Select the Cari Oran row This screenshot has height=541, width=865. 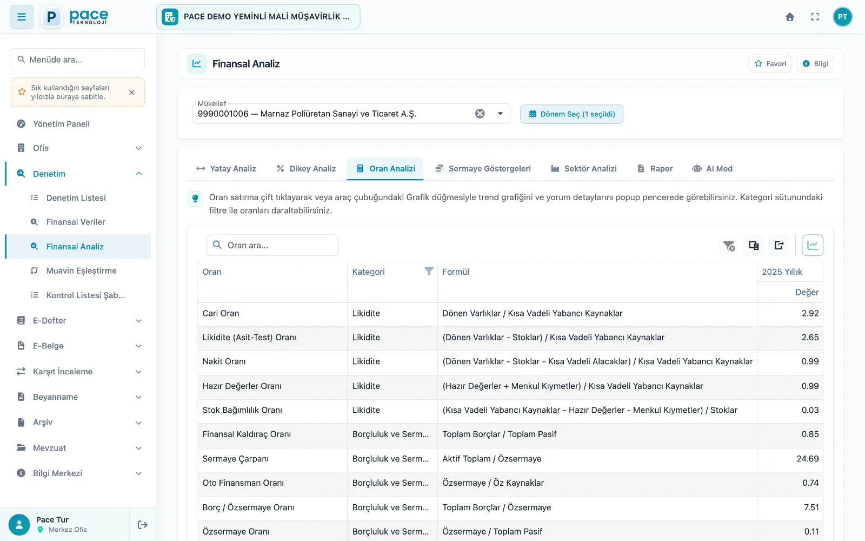tap(510, 314)
